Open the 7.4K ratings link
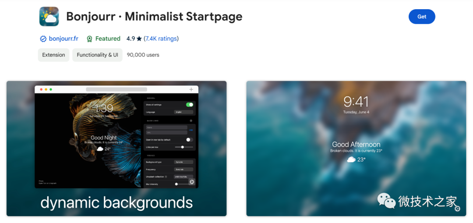Image resolution: width=473 pixels, height=223 pixels. tap(161, 39)
